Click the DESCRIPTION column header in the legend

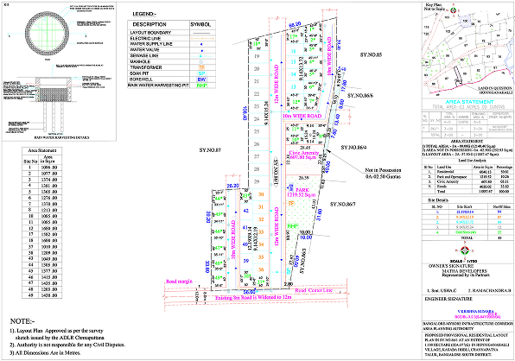[149, 24]
